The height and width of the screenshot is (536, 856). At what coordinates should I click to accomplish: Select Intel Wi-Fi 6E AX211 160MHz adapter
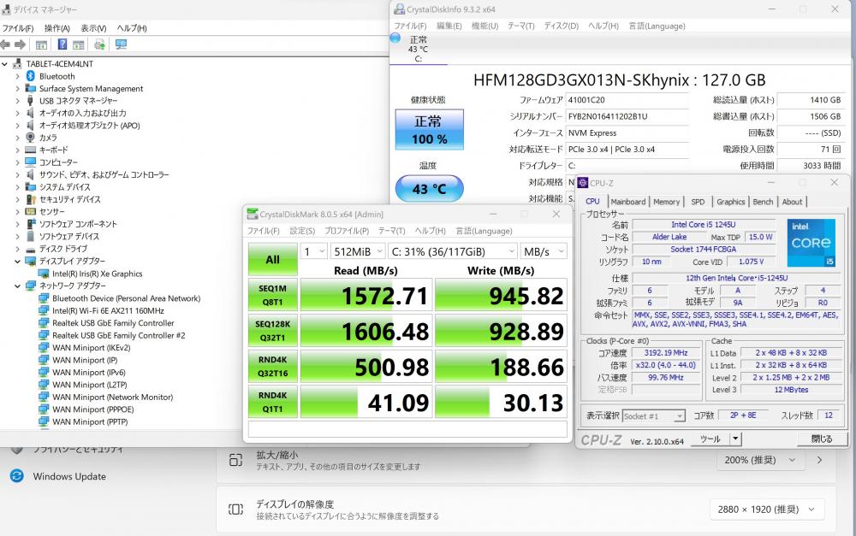pyautogui.click(x=108, y=311)
